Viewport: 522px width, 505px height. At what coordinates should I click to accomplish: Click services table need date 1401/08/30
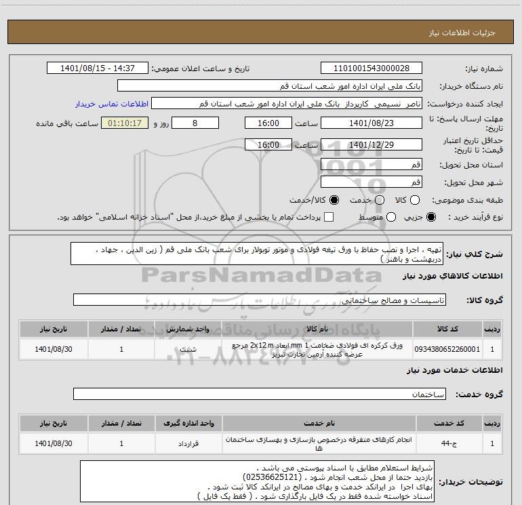click(54, 443)
